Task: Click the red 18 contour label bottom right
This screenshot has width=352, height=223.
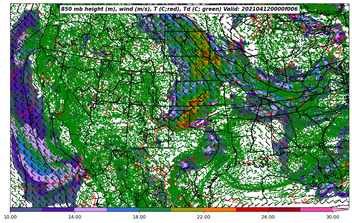Action: (x=304, y=201)
